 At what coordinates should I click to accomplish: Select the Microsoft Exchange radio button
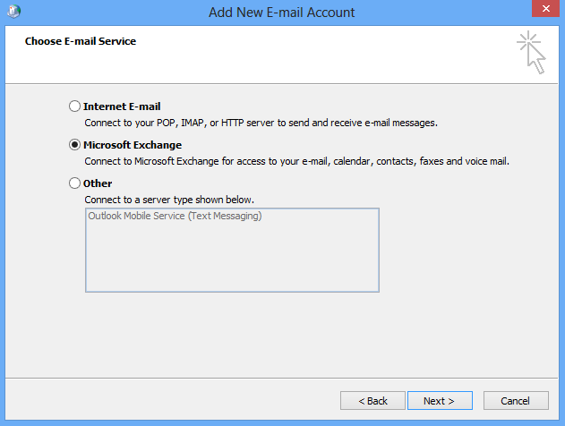coord(74,145)
